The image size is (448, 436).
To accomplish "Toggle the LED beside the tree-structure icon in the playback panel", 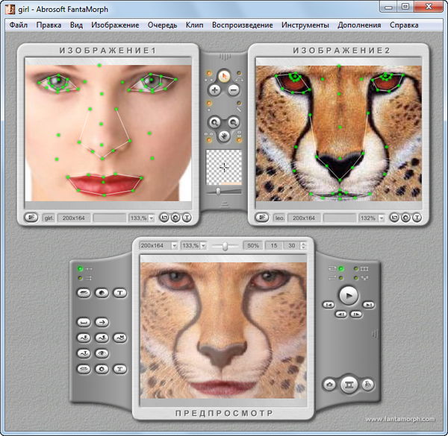I will 356,277.
